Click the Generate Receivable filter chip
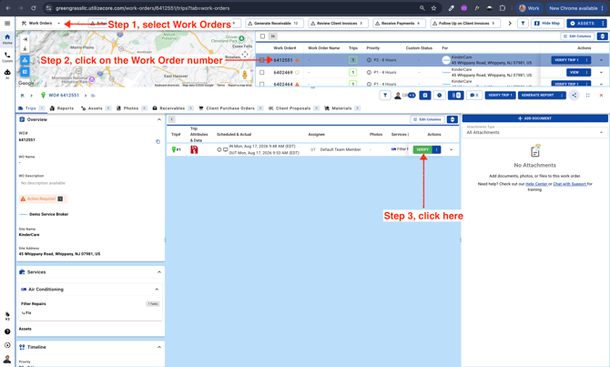The image size is (610, 367). 275,24
